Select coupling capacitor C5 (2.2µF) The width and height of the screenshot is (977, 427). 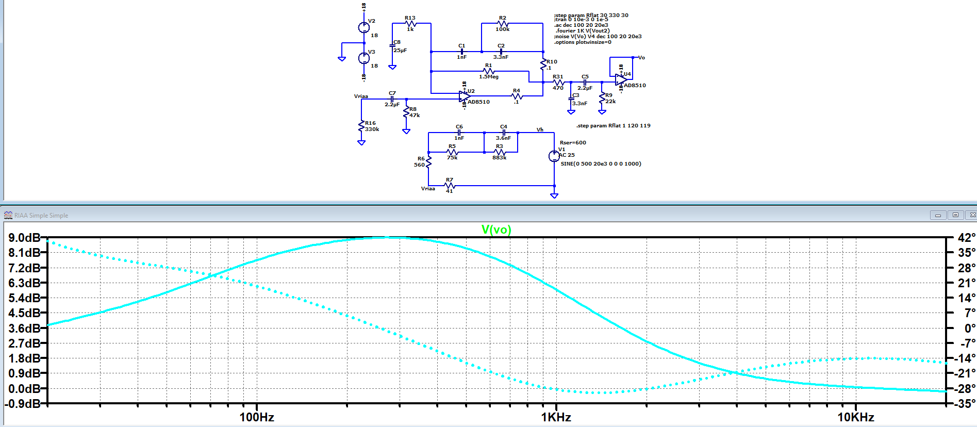click(585, 82)
